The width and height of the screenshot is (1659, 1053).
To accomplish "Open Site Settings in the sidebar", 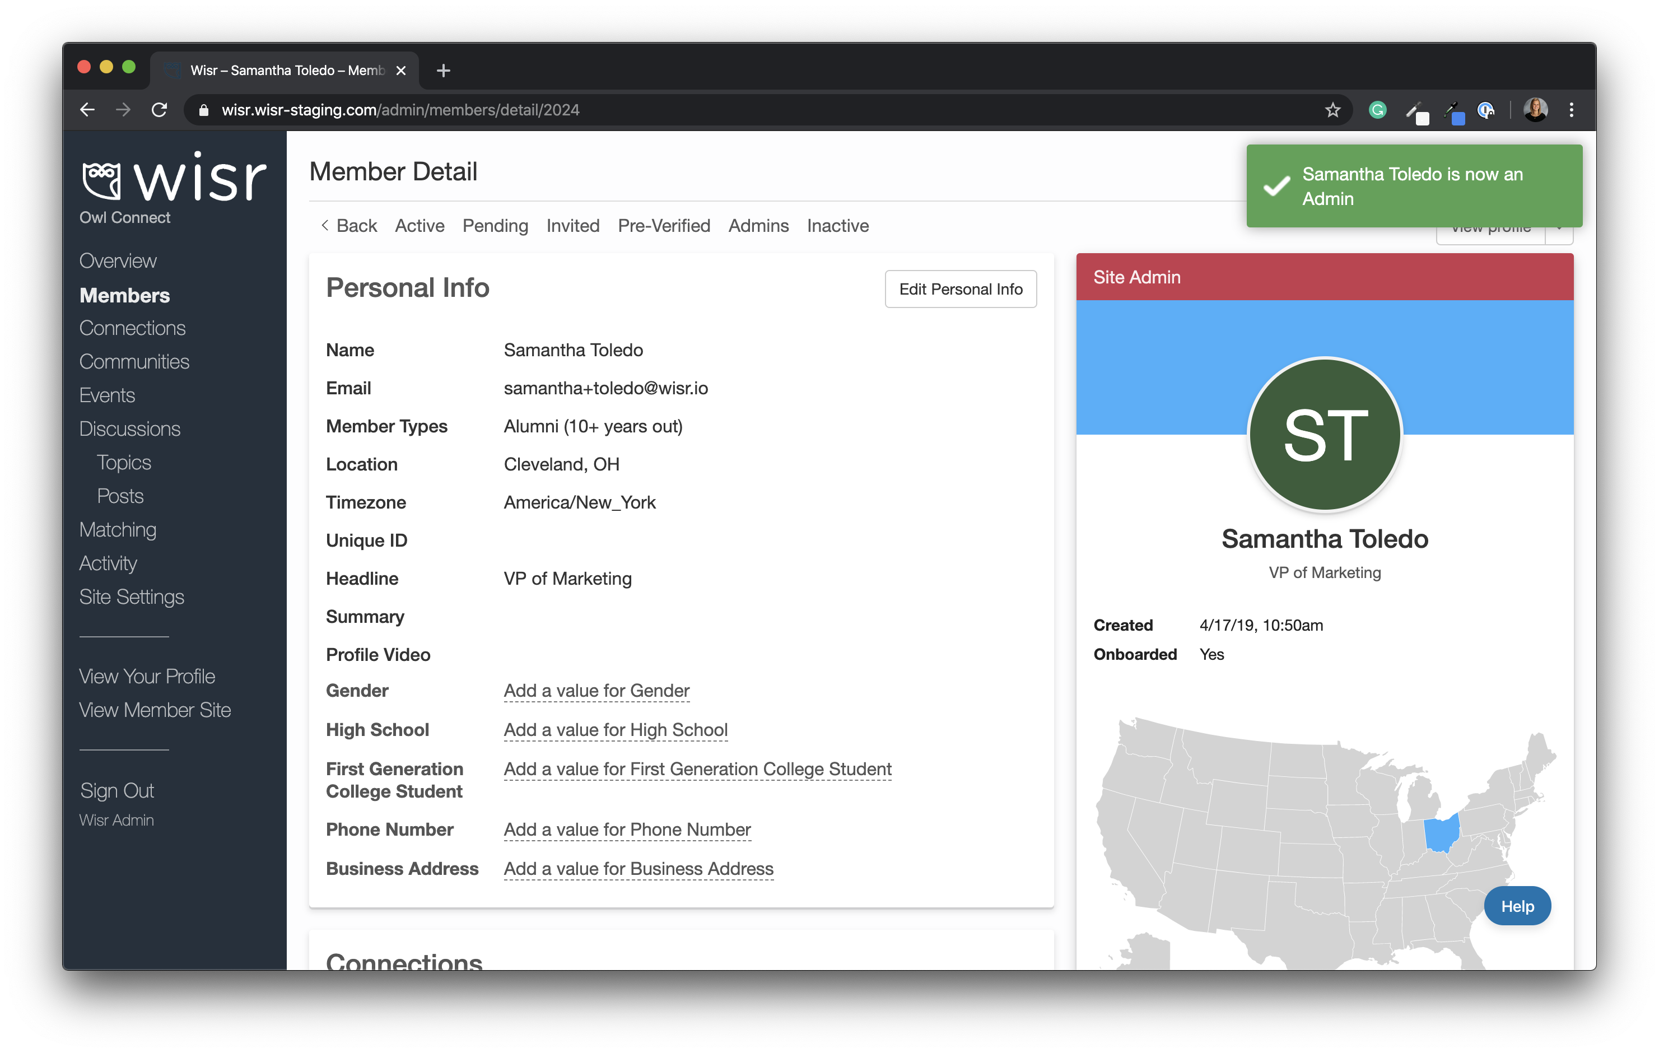I will click(x=132, y=596).
